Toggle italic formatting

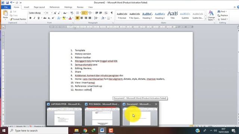34,18
